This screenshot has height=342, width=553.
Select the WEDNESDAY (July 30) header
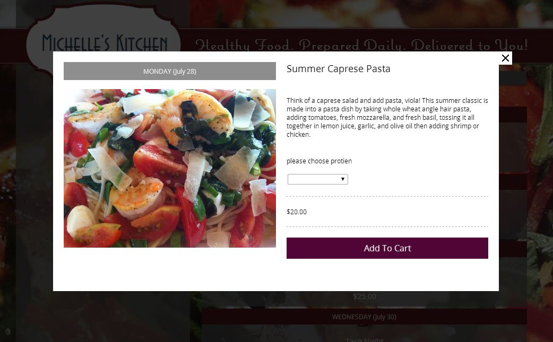click(364, 317)
